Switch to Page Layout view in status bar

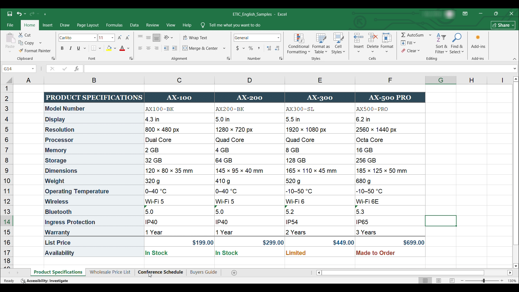[x=439, y=281]
